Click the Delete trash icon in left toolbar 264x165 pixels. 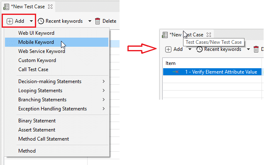click(98, 21)
